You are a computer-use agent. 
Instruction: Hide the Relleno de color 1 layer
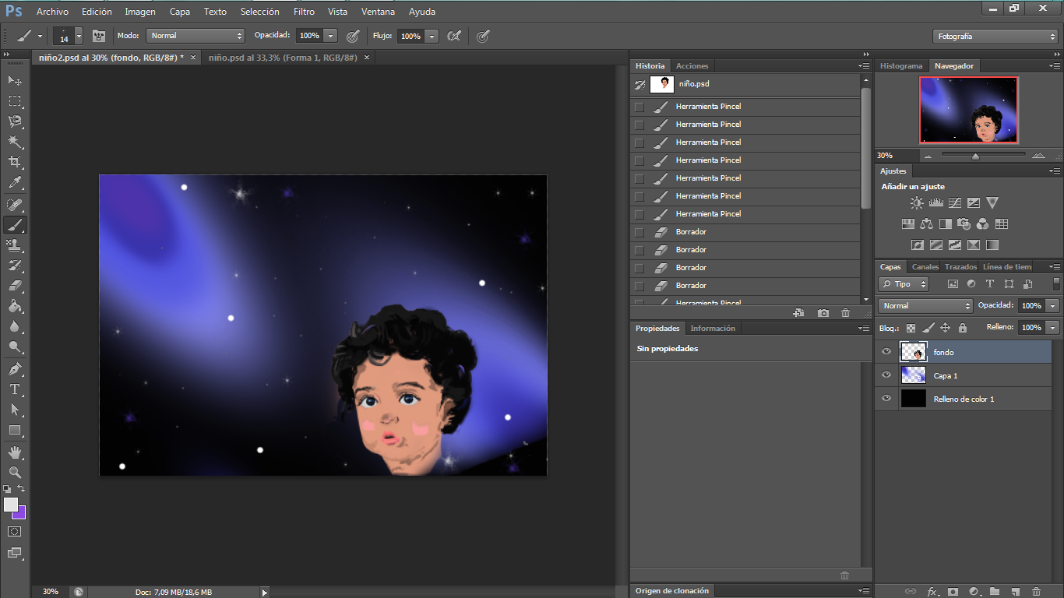tap(886, 399)
